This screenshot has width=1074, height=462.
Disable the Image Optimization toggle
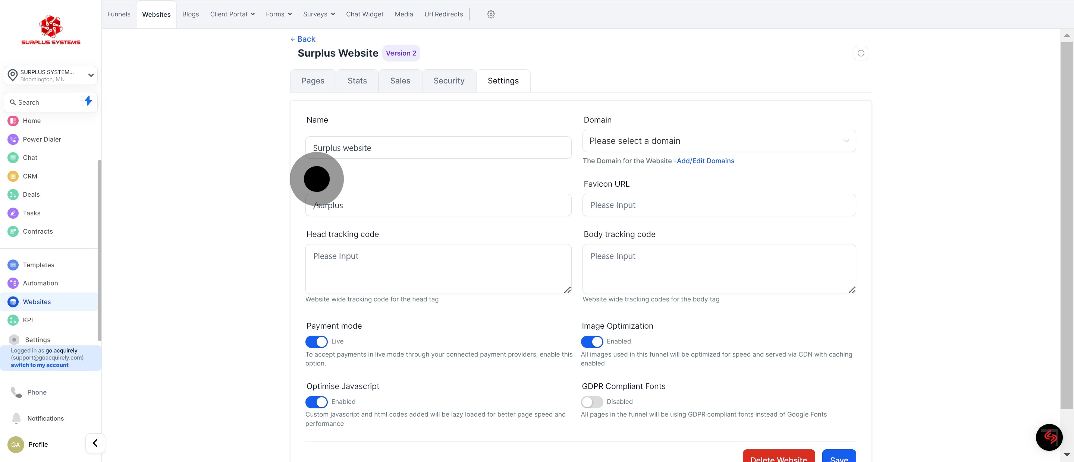pyautogui.click(x=591, y=342)
